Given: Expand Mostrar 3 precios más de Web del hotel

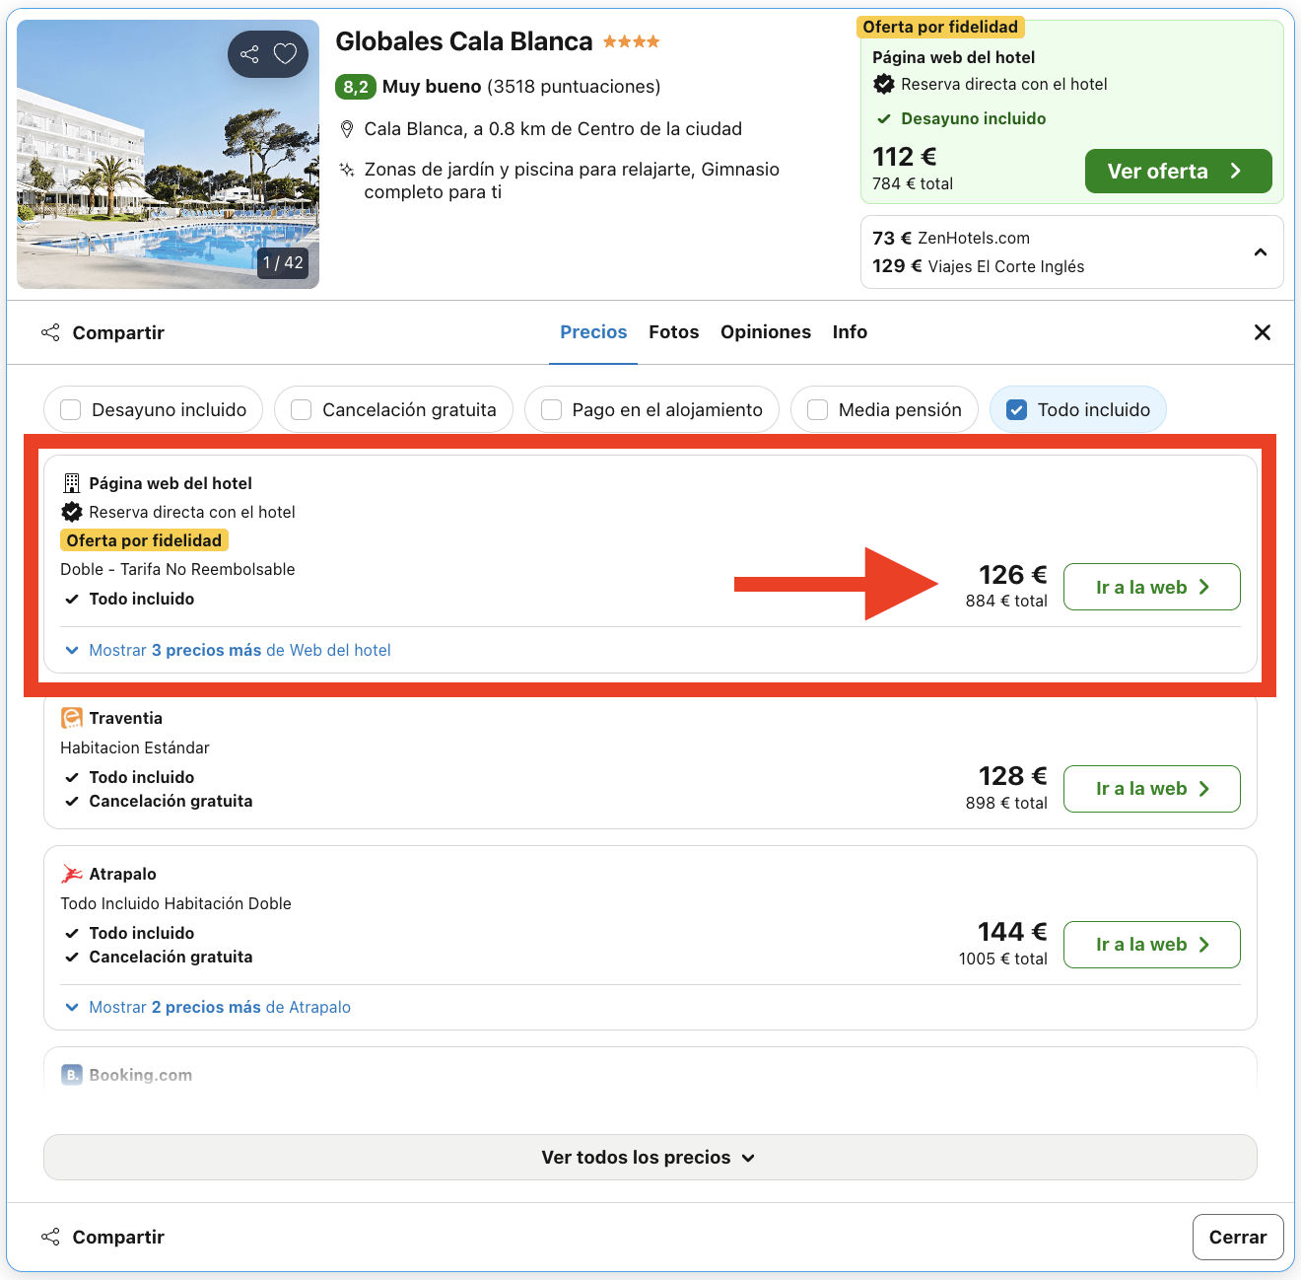Looking at the screenshot, I should [x=226, y=650].
